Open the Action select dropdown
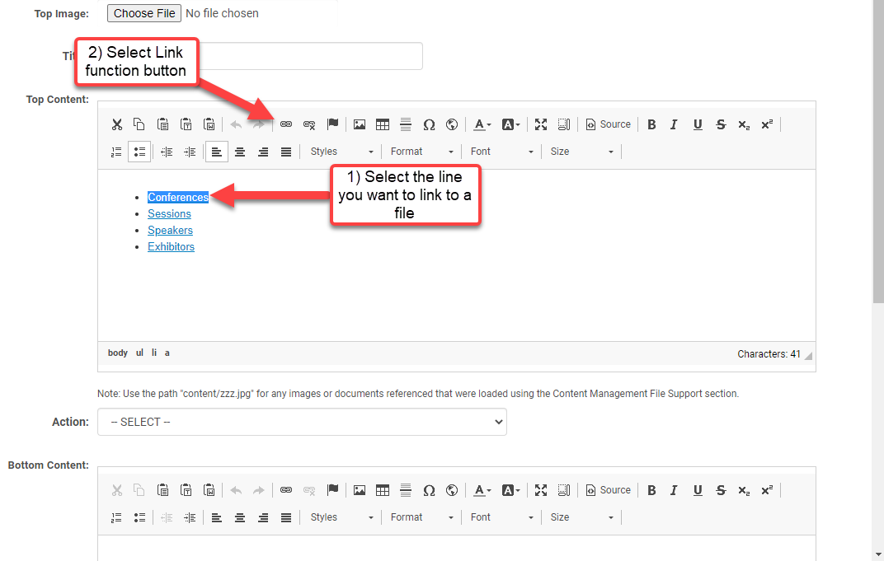This screenshot has width=884, height=561. pos(302,422)
